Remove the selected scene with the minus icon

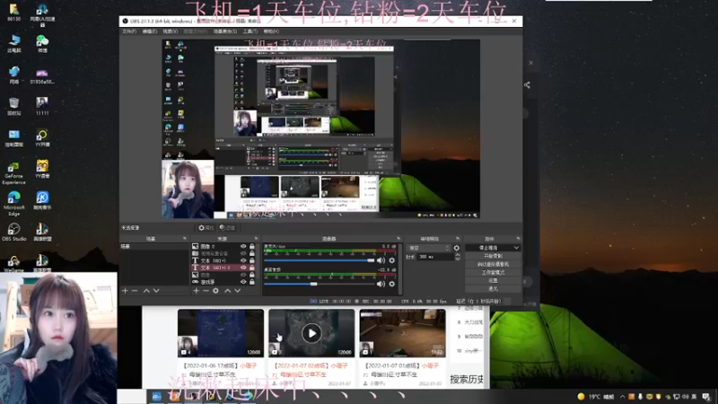(135, 291)
